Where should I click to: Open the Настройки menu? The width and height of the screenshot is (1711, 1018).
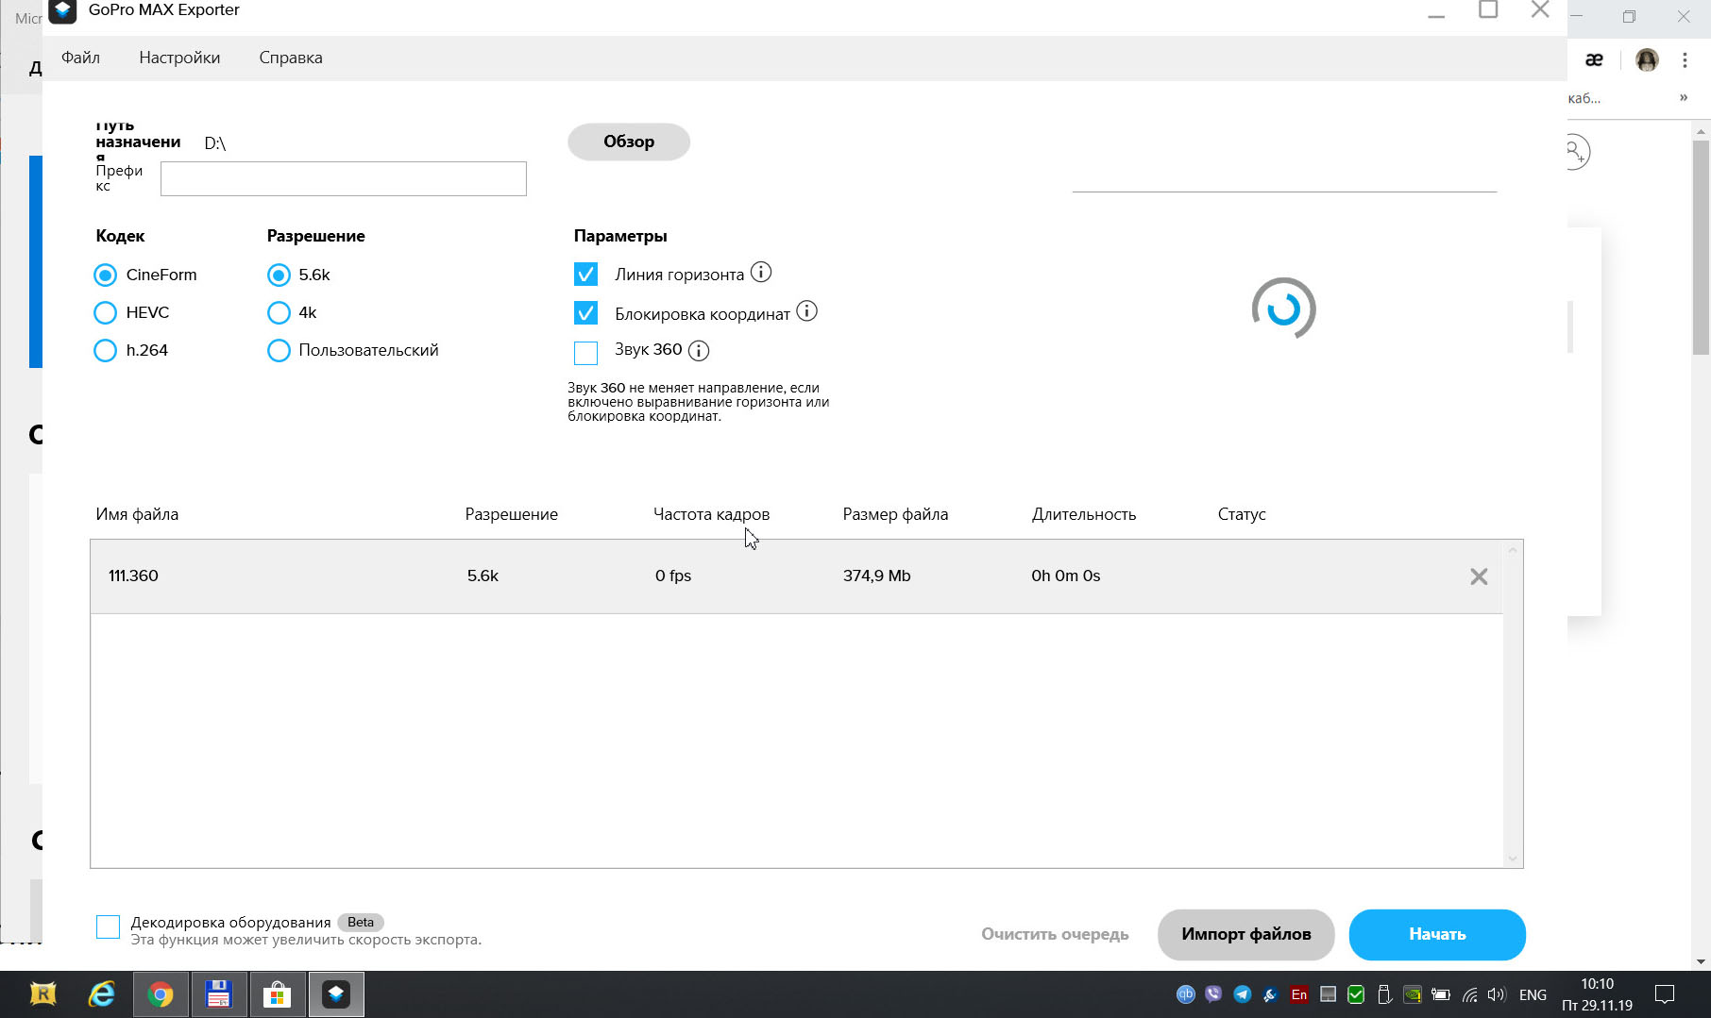[179, 58]
